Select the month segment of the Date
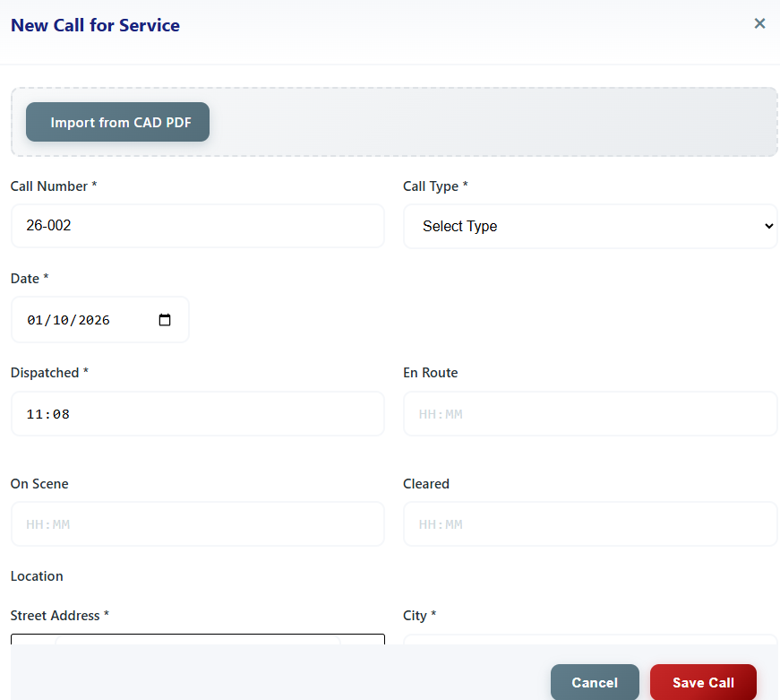 35,320
